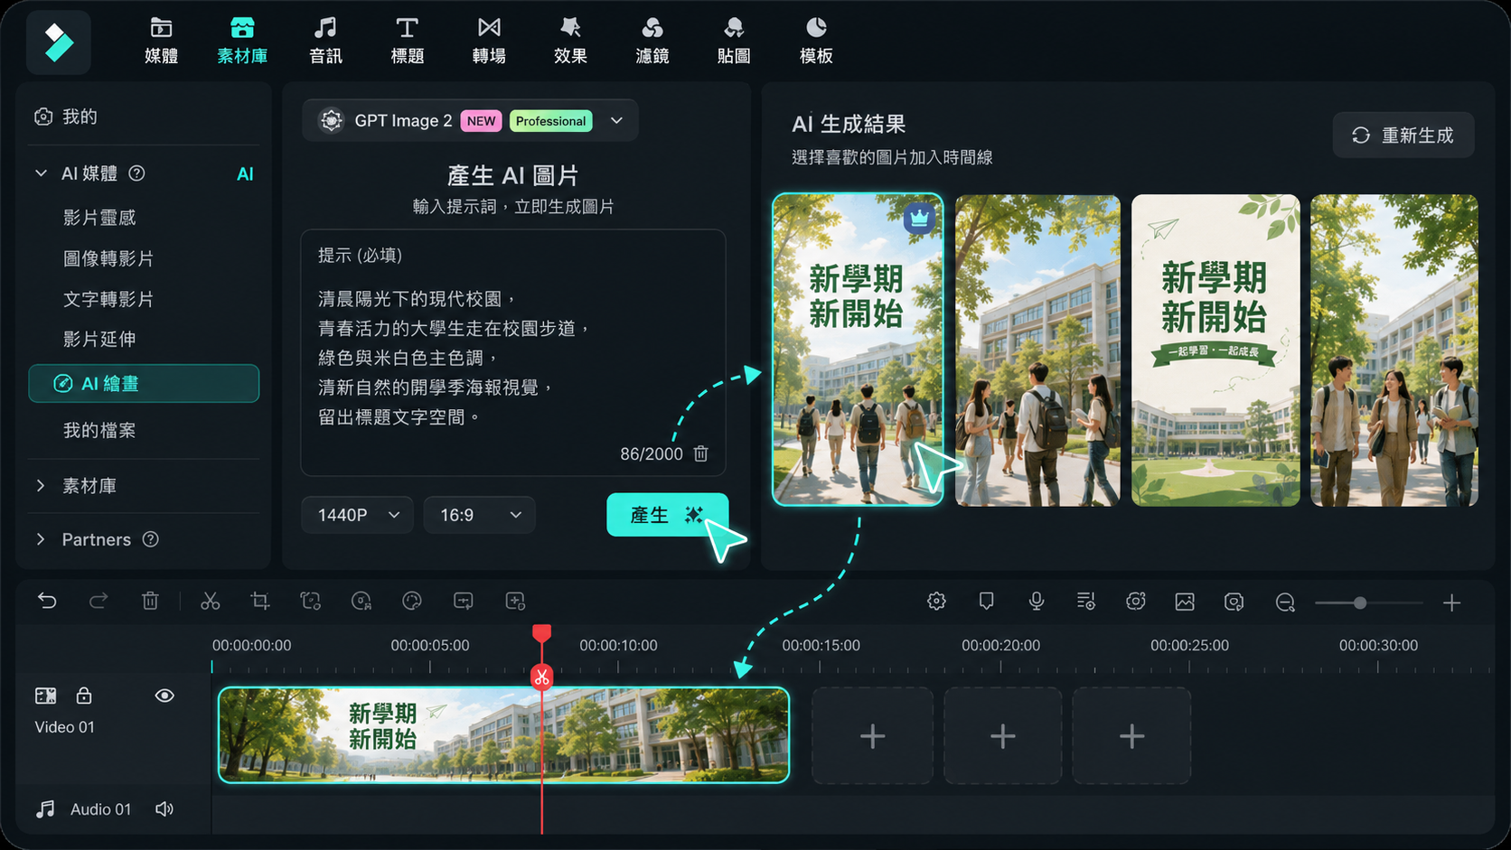Clear prompt using trash icon near 86/2000
This screenshot has width=1511, height=850.
[700, 453]
